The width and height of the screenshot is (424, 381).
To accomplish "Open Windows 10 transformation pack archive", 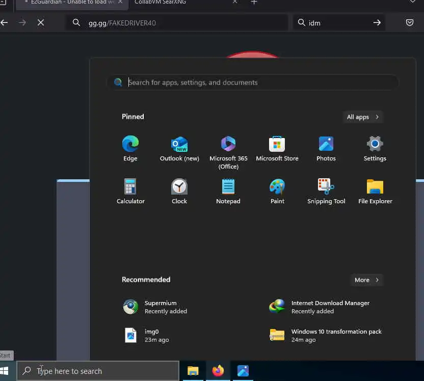I will click(325, 335).
